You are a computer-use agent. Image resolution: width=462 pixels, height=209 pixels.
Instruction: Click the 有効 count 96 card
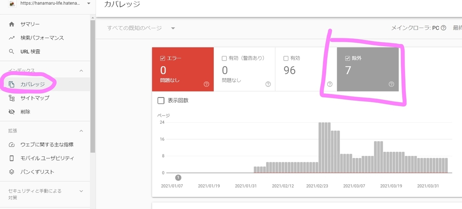click(306, 70)
